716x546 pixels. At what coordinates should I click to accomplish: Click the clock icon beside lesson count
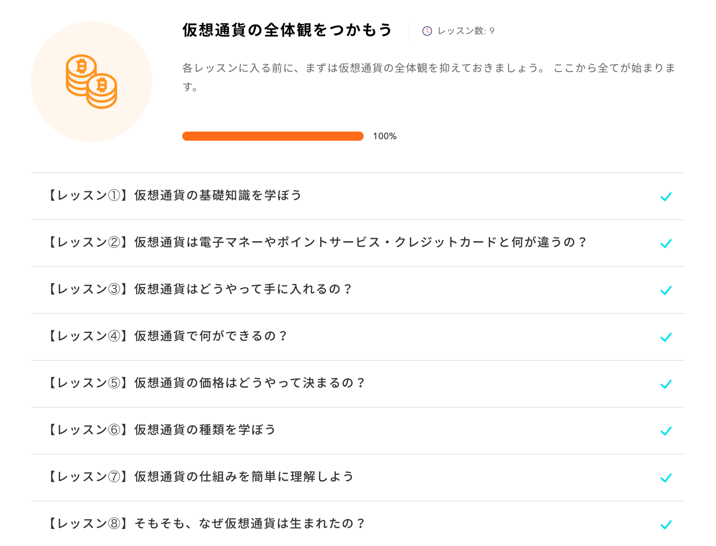(x=427, y=31)
